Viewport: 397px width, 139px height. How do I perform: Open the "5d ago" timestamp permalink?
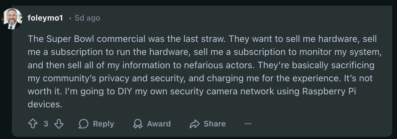click(x=87, y=18)
